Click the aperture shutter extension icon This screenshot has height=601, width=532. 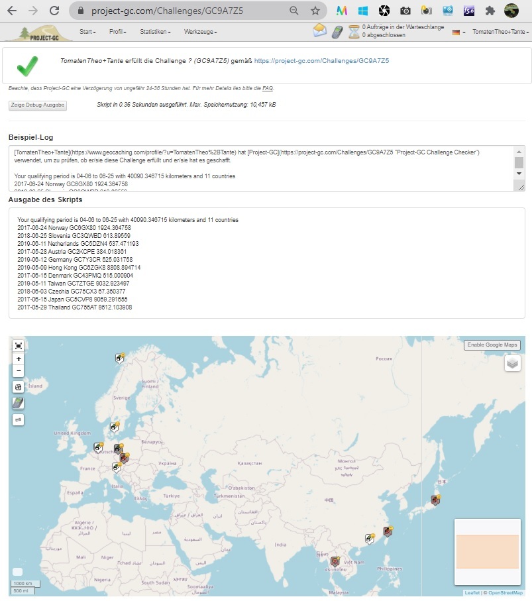coord(384,11)
